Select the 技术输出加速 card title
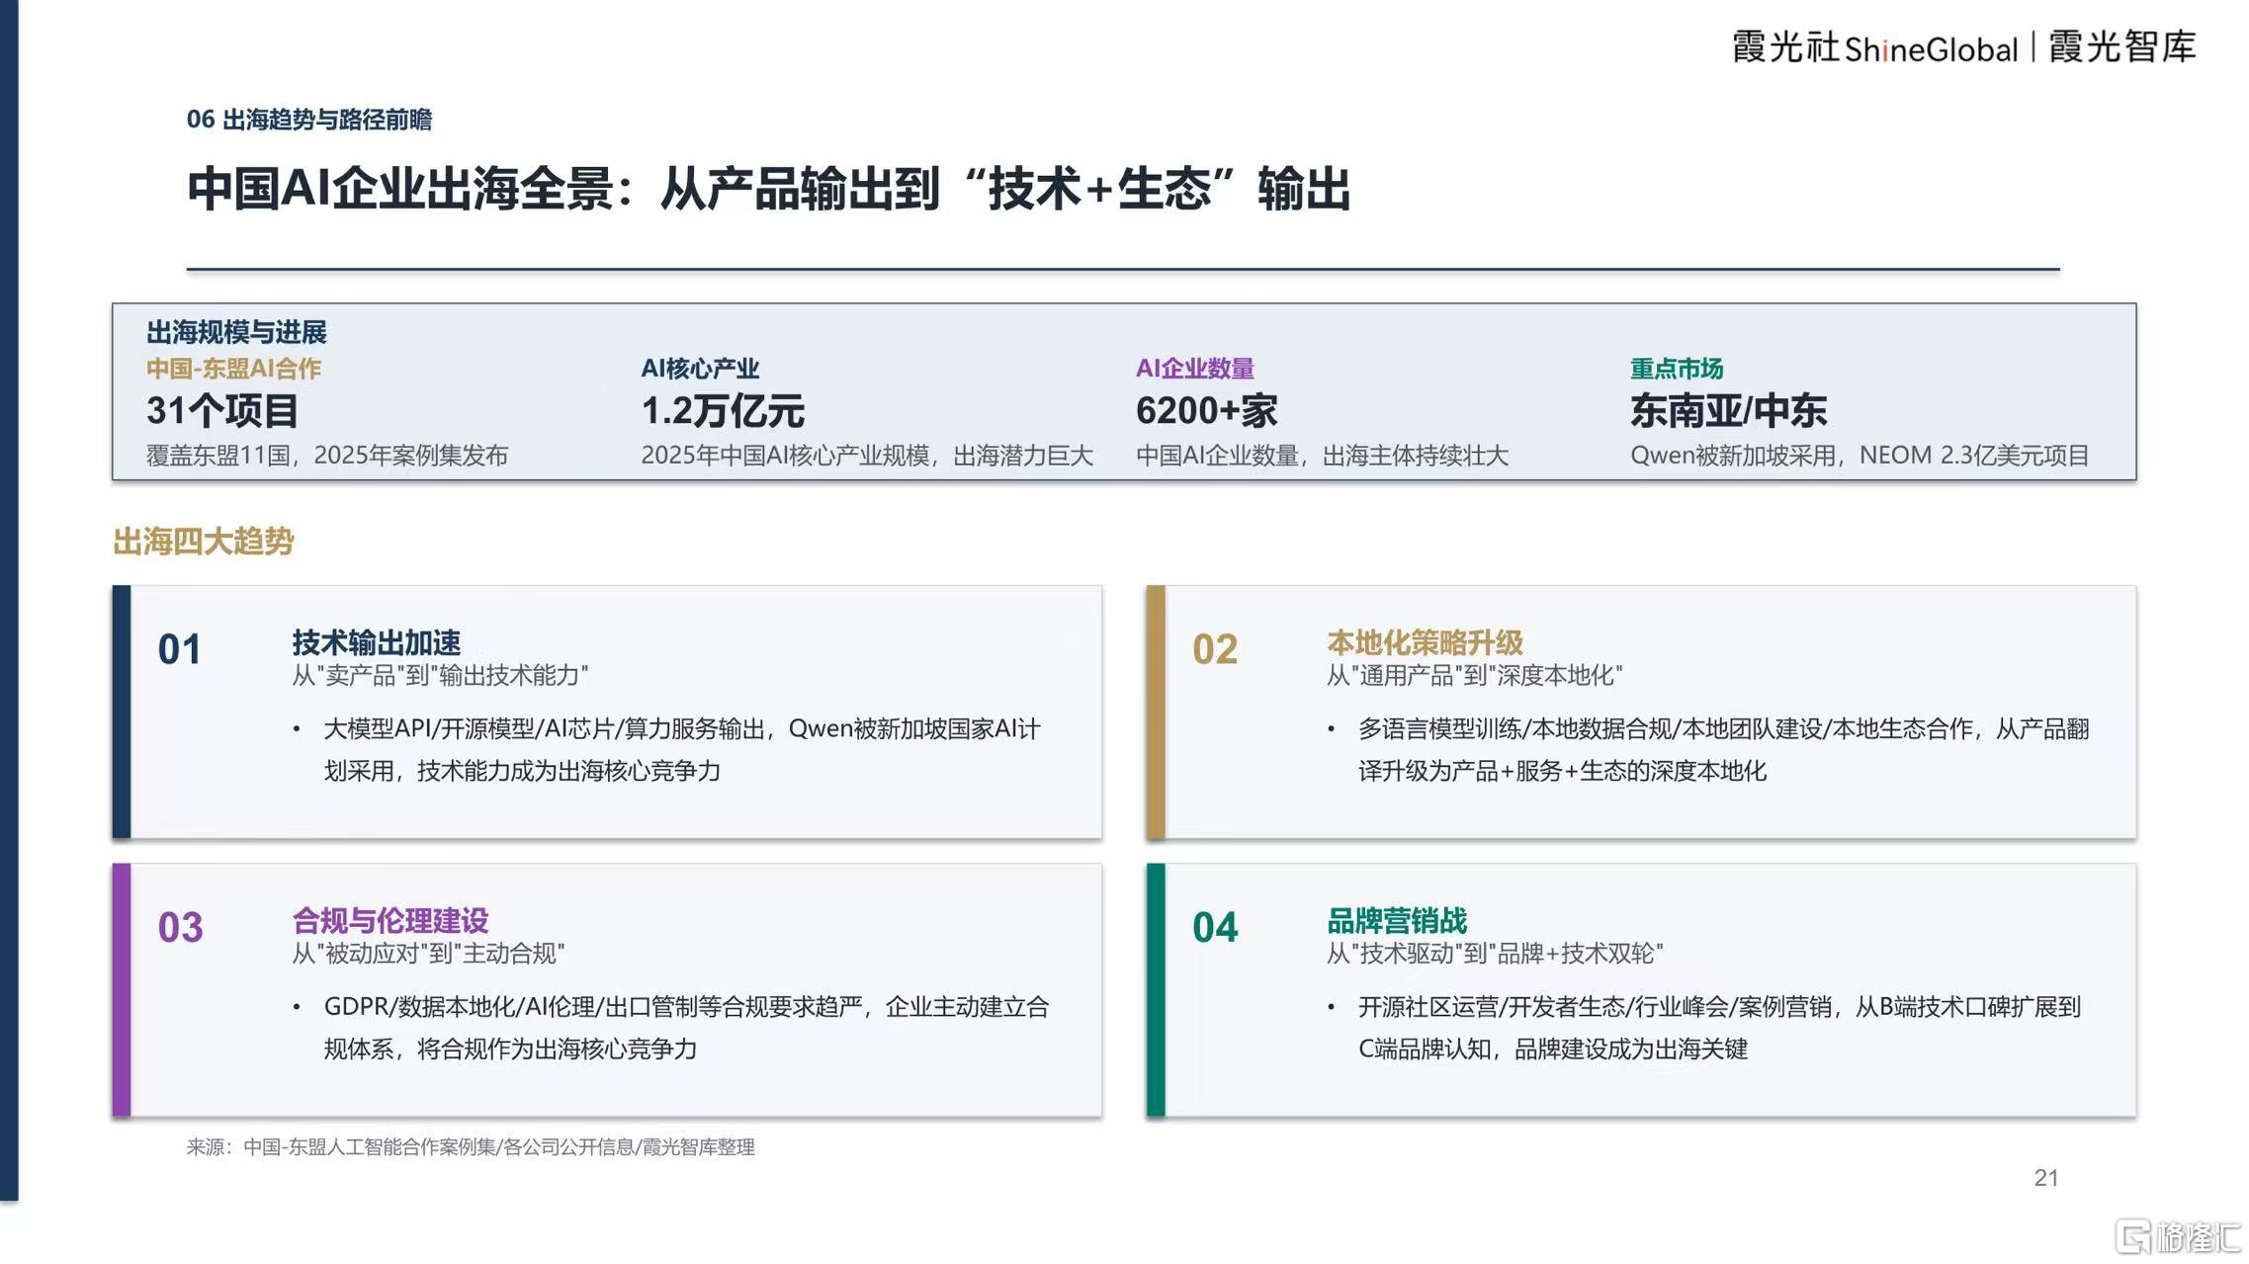 pyautogui.click(x=376, y=642)
